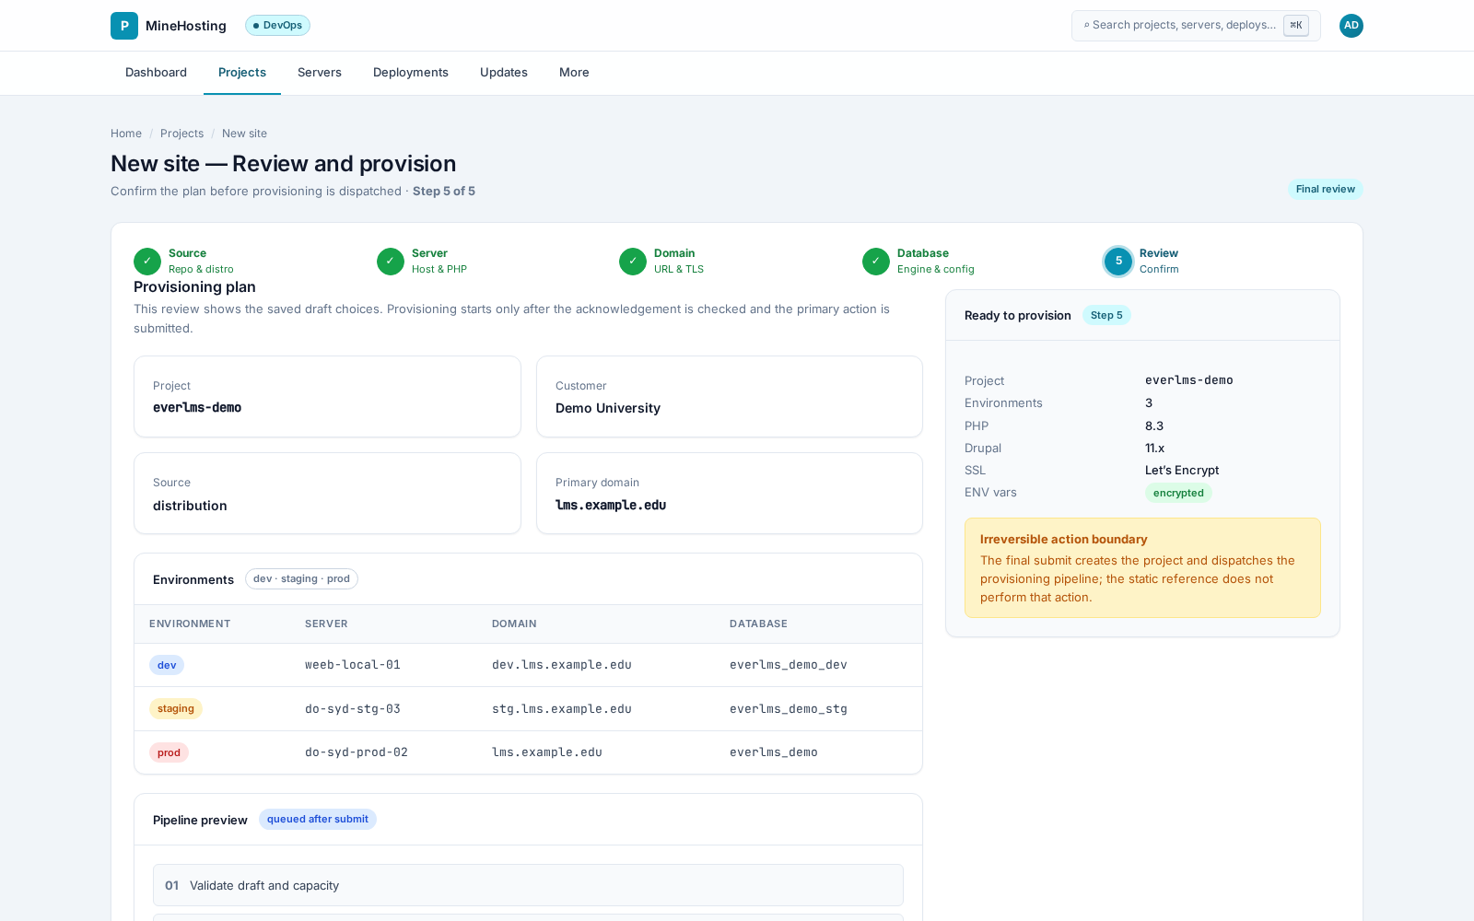Click the ⌘K shortcut badge

(1296, 26)
